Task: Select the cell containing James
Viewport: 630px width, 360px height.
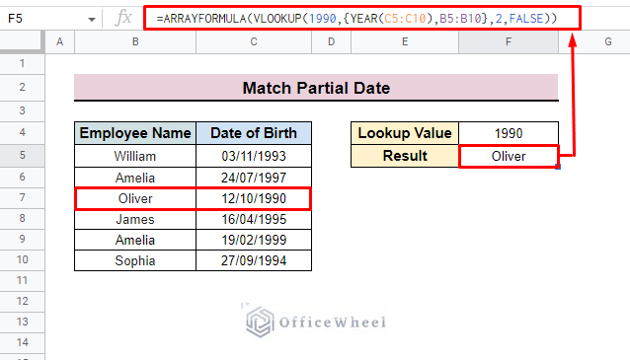Action: point(135,219)
